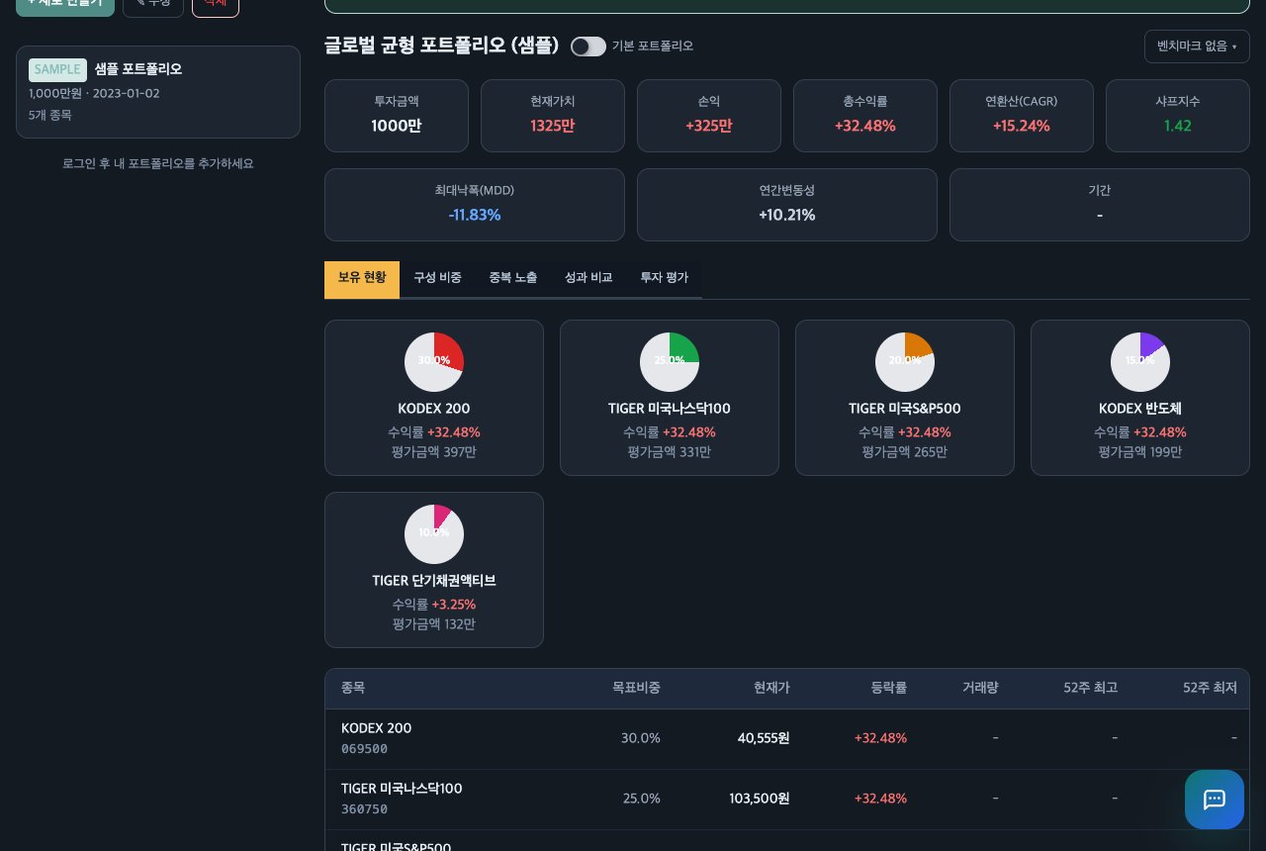Click the 52주 최고 column header
This screenshot has height=851, width=1266.
coord(1091,688)
